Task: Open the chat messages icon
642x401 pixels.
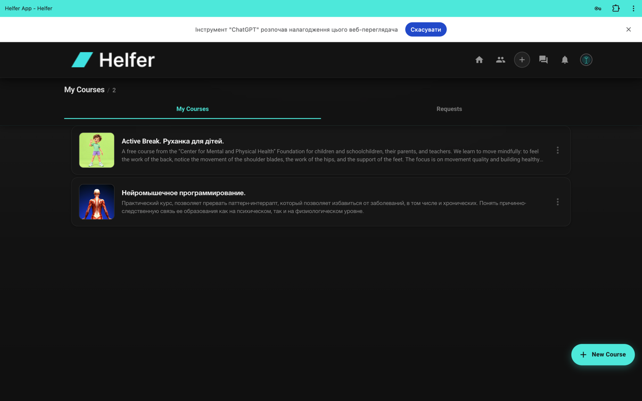Action: coord(543,60)
